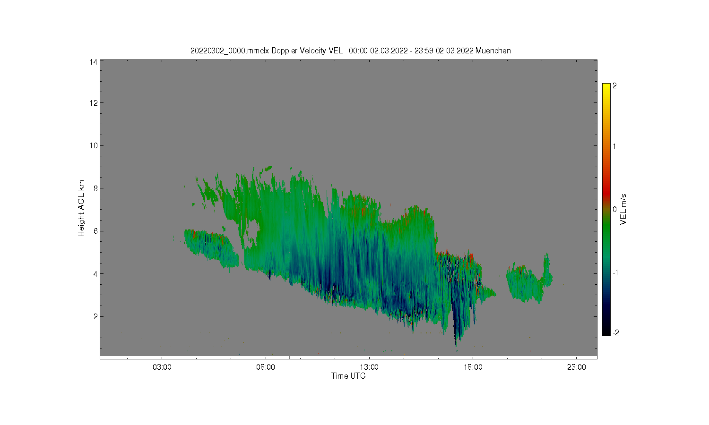Click the colorbar value 0 label
The height and width of the screenshot is (425, 709).
pos(614,209)
